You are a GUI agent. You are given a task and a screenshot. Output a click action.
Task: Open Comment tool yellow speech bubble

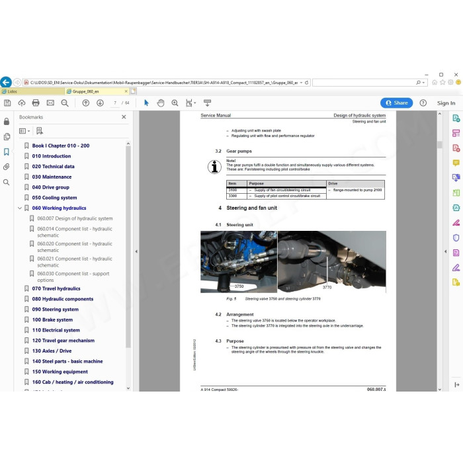(x=456, y=163)
